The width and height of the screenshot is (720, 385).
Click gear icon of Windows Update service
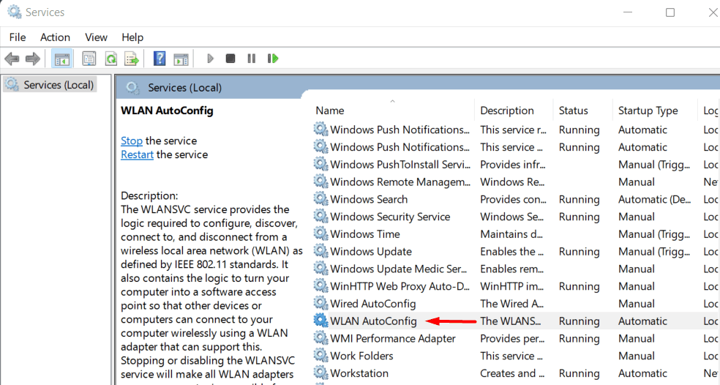pyautogui.click(x=321, y=252)
